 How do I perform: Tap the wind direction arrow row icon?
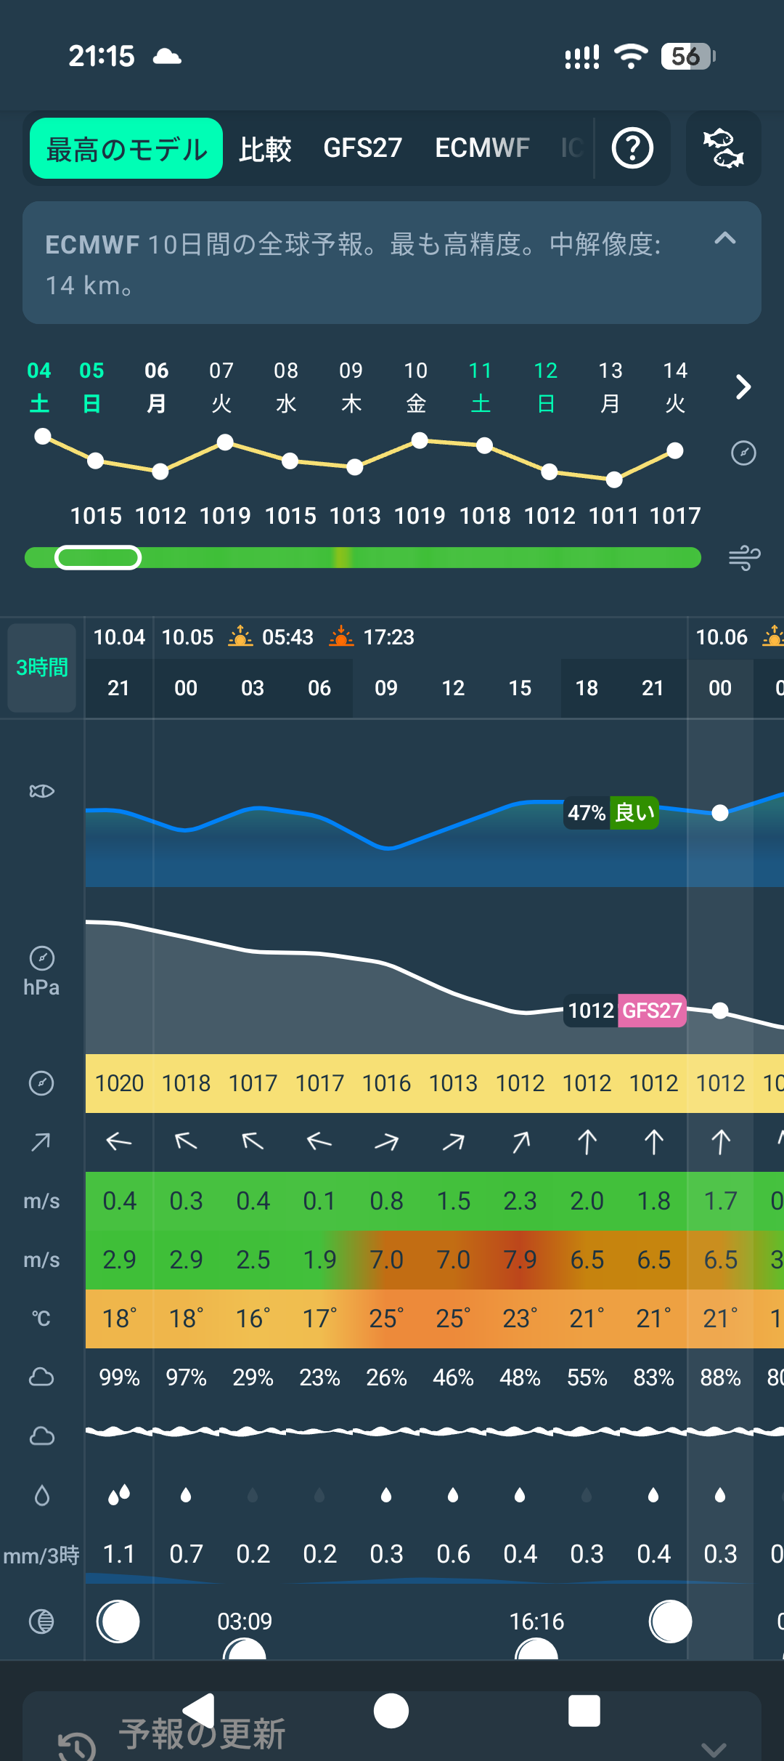[41, 1142]
